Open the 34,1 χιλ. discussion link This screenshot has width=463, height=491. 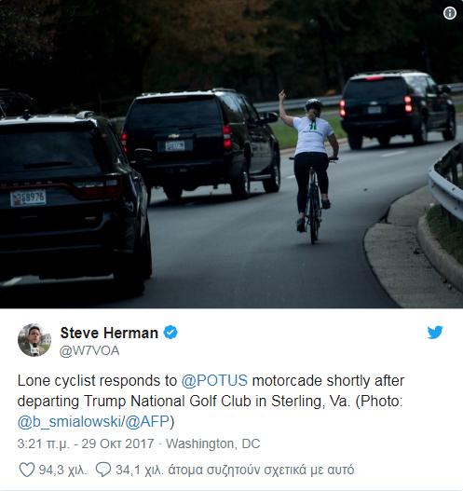coord(235,470)
